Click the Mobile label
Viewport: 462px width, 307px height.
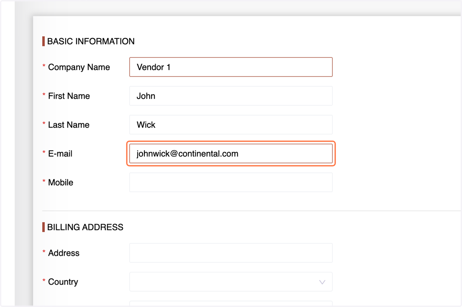click(x=60, y=183)
